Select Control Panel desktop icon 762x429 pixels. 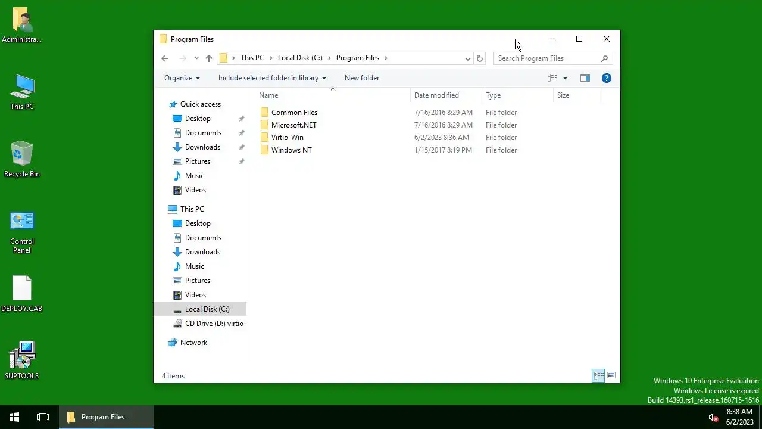click(22, 232)
